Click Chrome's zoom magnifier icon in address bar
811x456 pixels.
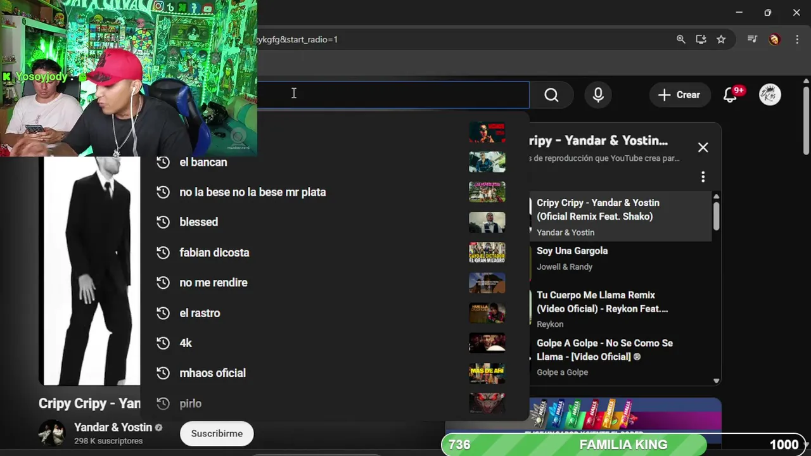coord(680,39)
